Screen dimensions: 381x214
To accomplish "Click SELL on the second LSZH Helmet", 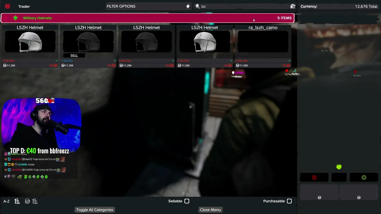I will coord(74,56).
